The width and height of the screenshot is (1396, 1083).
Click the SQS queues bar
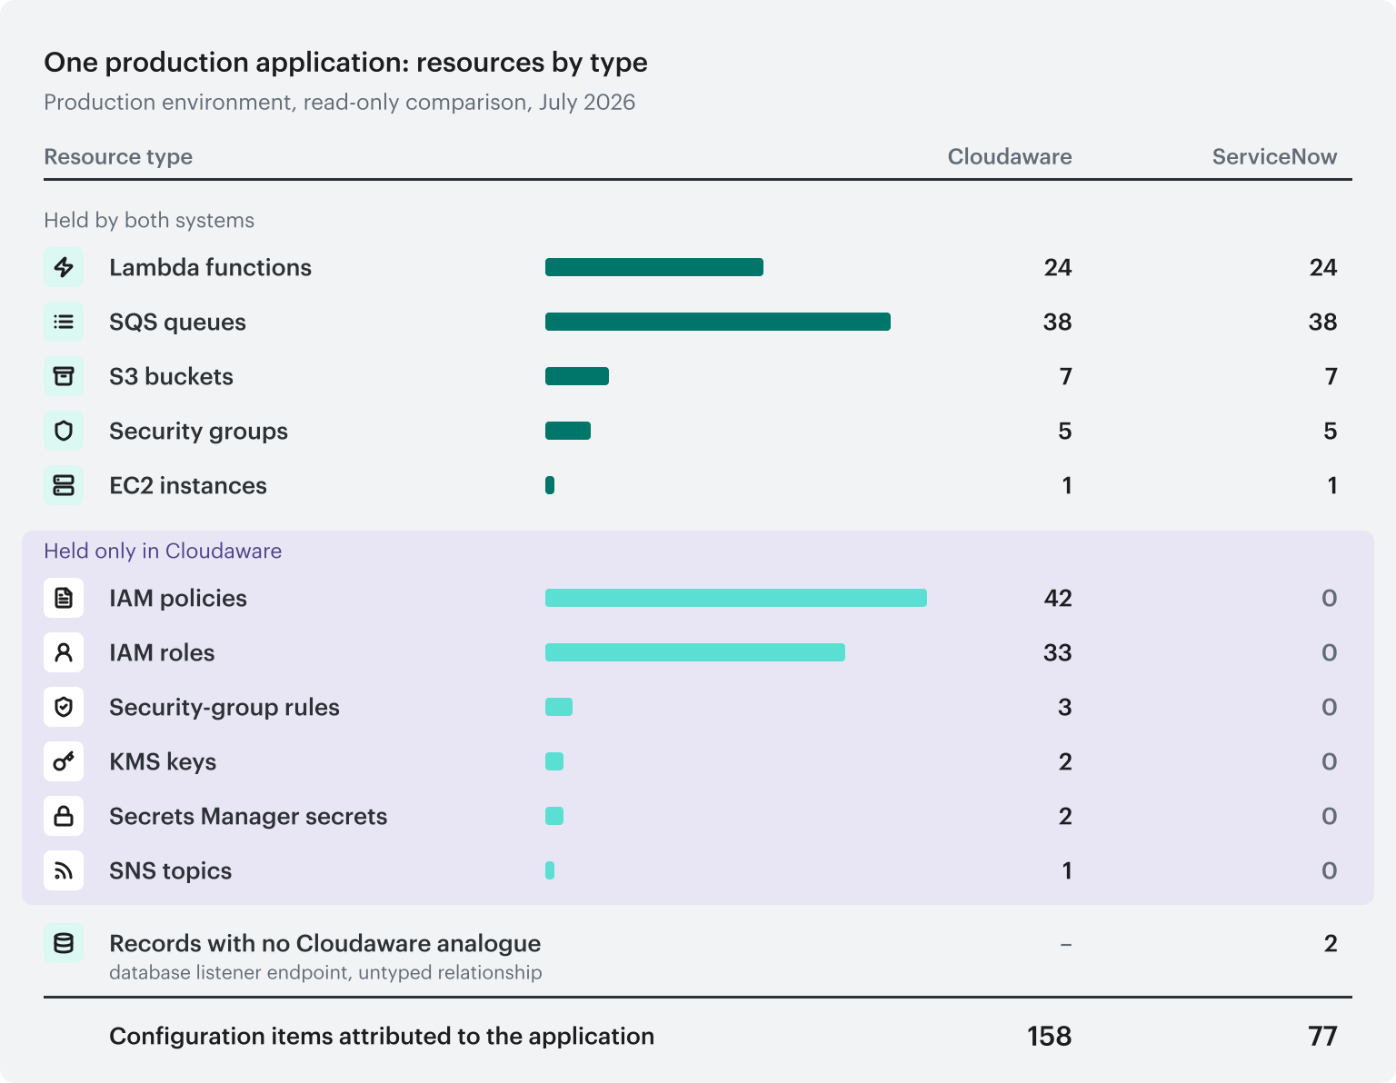pos(718,322)
